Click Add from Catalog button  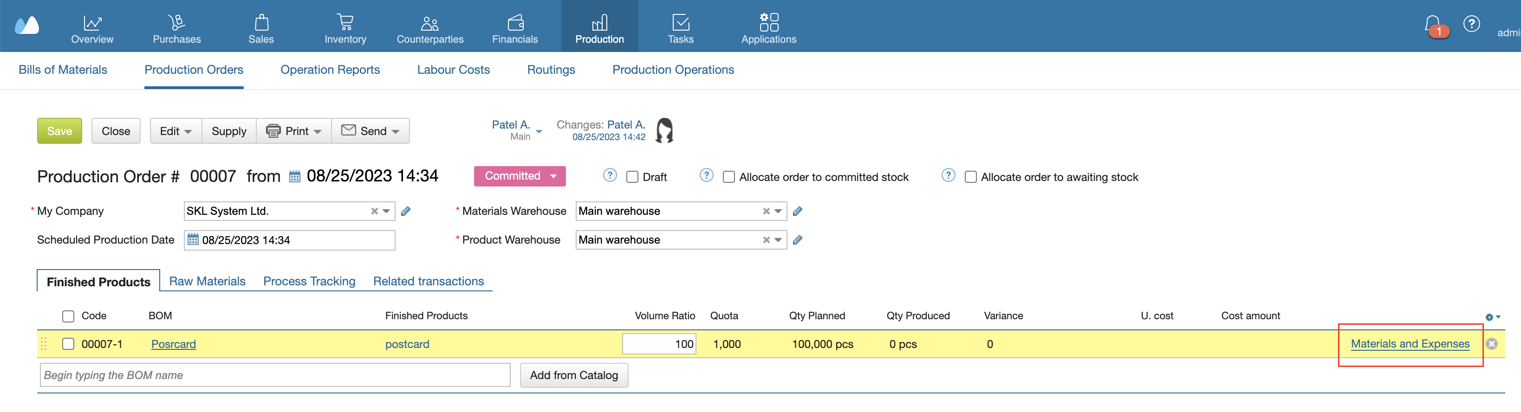coord(574,375)
